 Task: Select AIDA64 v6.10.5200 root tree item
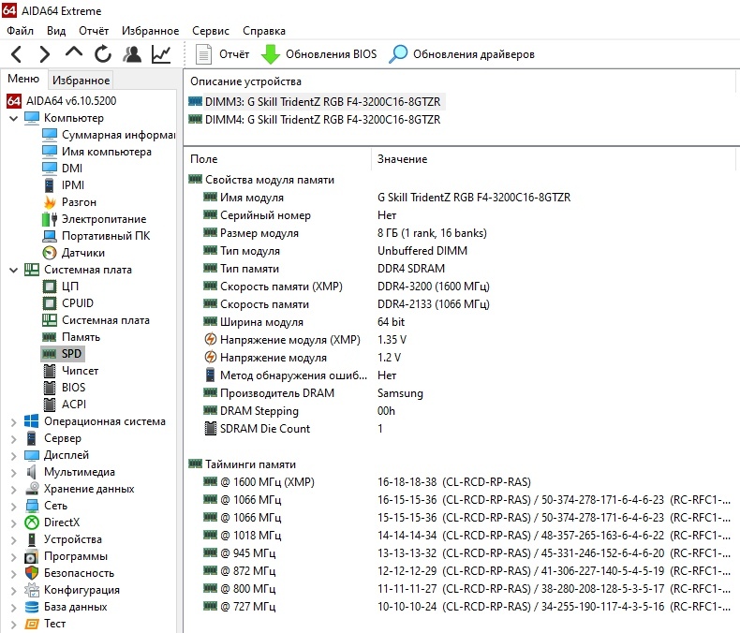pyautogui.click(x=61, y=100)
